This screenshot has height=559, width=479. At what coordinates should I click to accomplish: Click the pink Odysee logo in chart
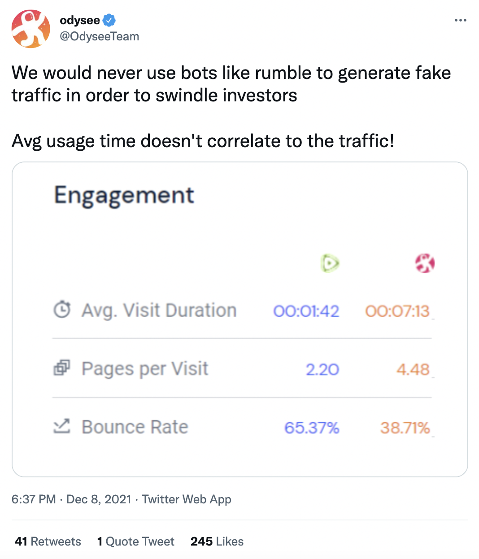(x=425, y=263)
